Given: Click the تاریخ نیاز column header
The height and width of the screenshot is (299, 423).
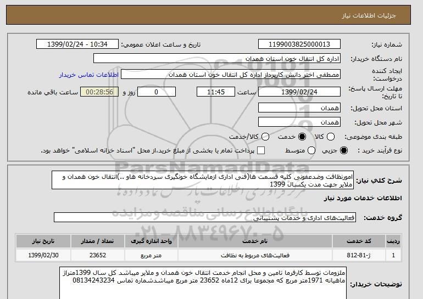Looking at the screenshot, I should pyautogui.click(x=43, y=241).
